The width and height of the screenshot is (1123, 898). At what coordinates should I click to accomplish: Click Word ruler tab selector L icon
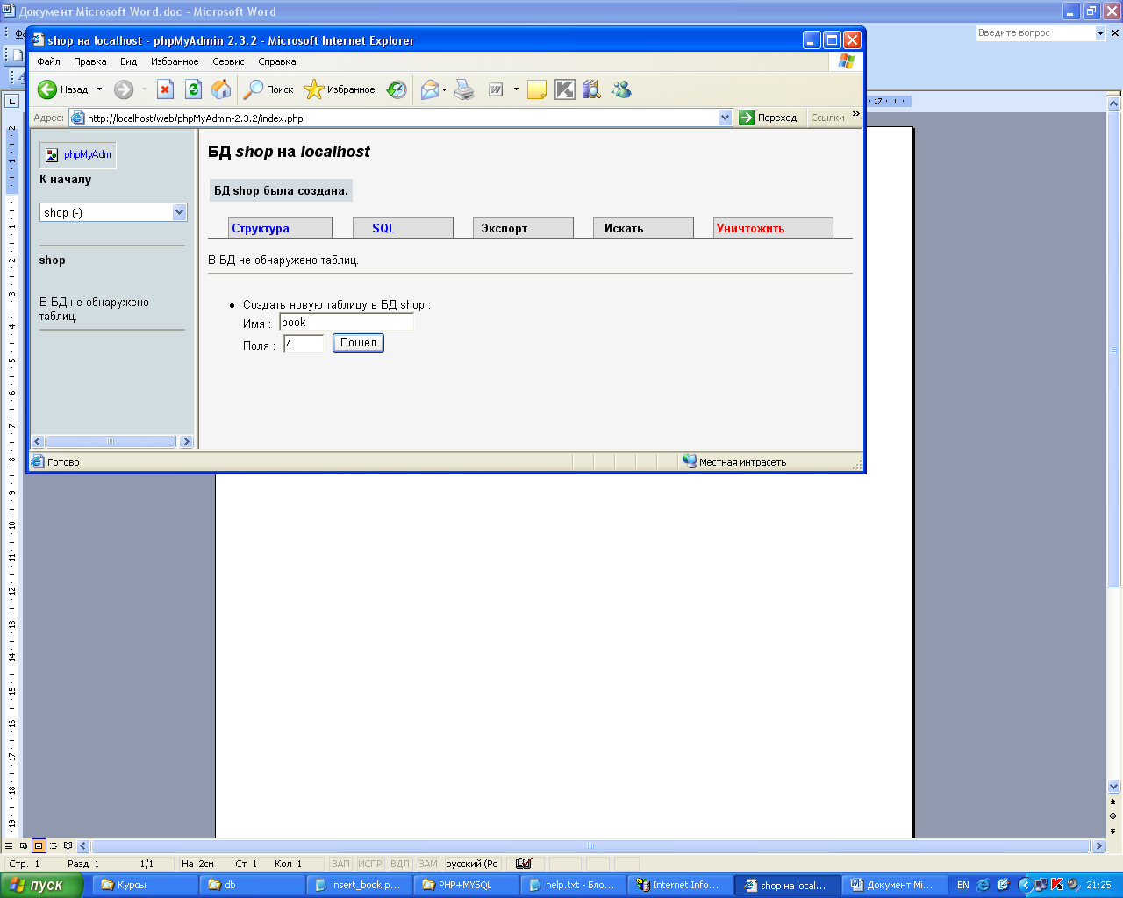pyautogui.click(x=11, y=101)
